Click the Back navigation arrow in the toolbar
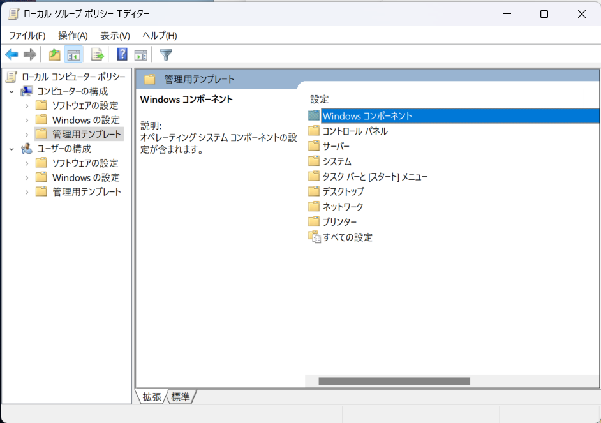This screenshot has width=601, height=423. tap(11, 54)
